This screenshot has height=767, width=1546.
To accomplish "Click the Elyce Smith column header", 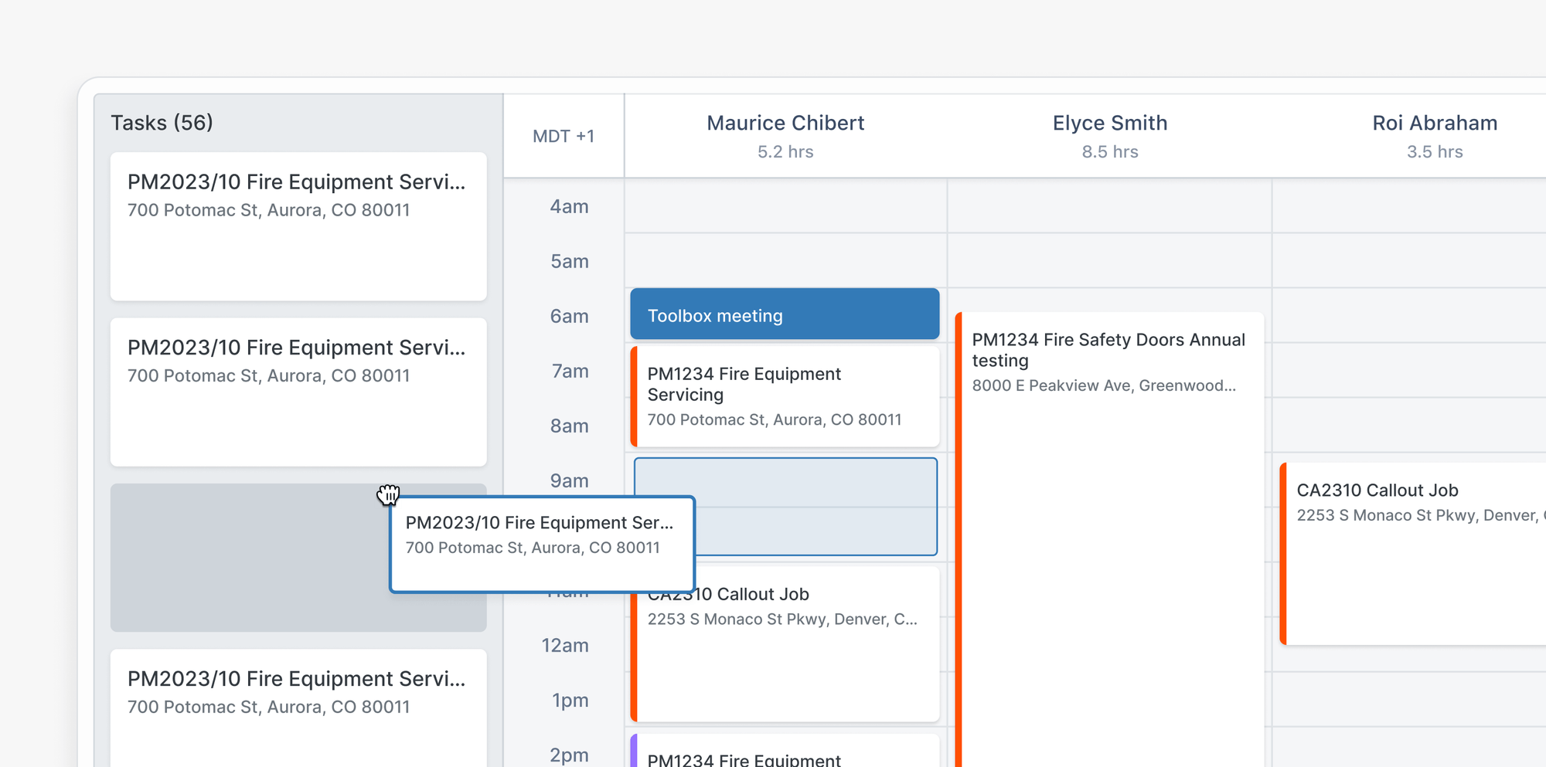I will [x=1110, y=122].
